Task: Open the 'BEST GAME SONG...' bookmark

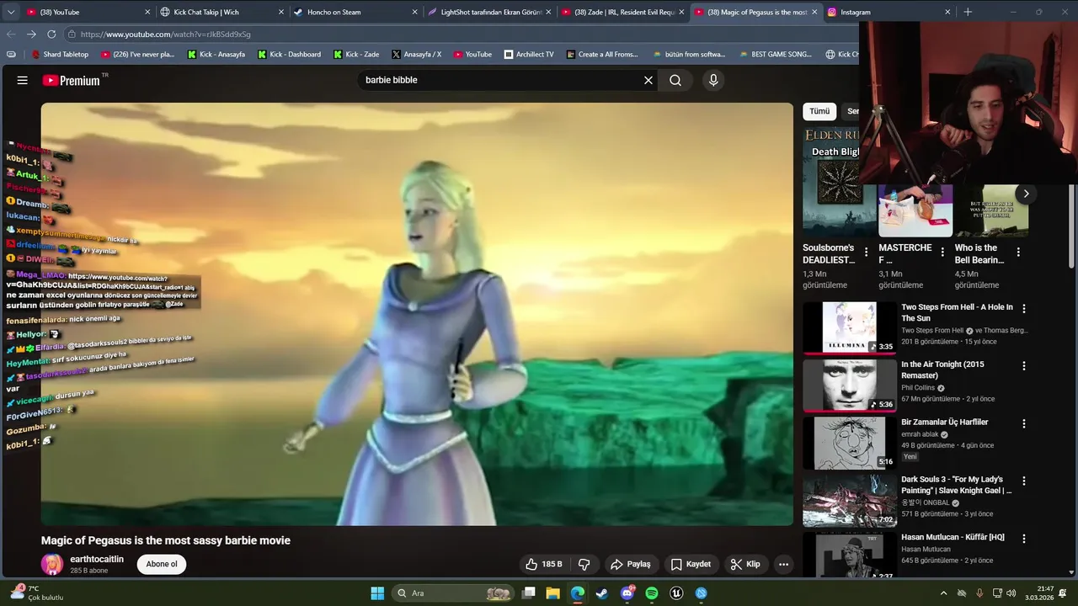Action: point(775,54)
